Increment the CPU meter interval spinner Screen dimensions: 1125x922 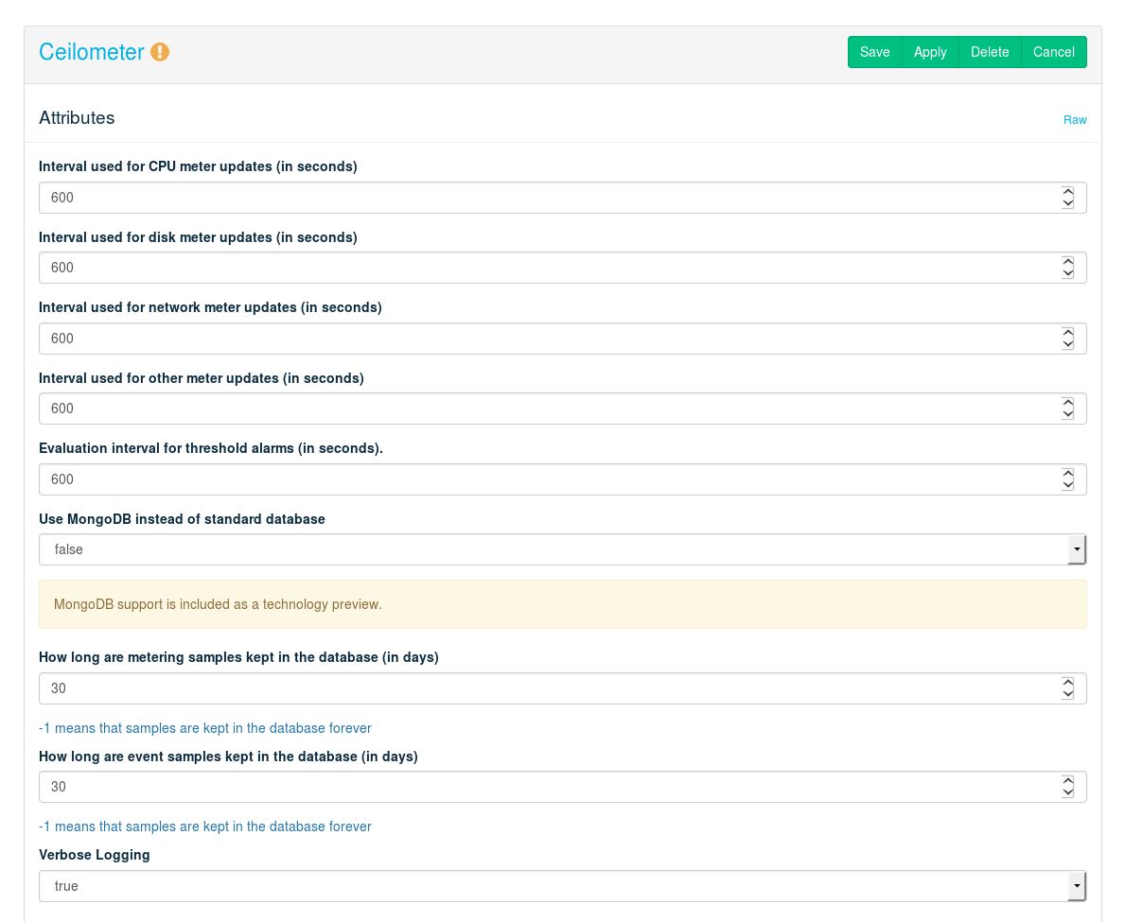coord(1067,192)
